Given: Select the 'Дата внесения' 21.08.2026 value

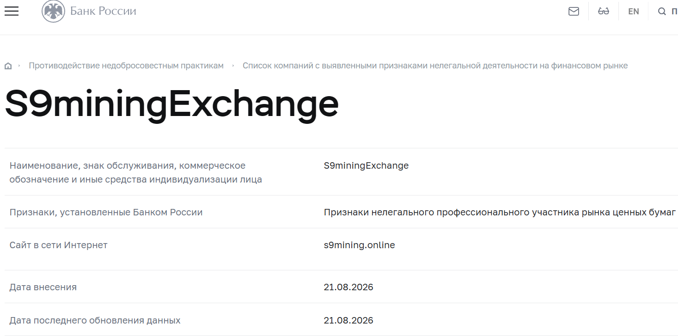Looking at the screenshot, I should coord(348,287).
